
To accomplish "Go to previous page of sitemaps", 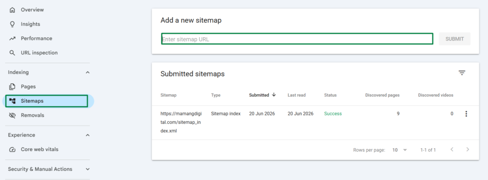I will pyautogui.click(x=452, y=150).
